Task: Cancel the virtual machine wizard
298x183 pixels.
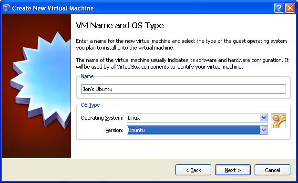Action: (272, 170)
